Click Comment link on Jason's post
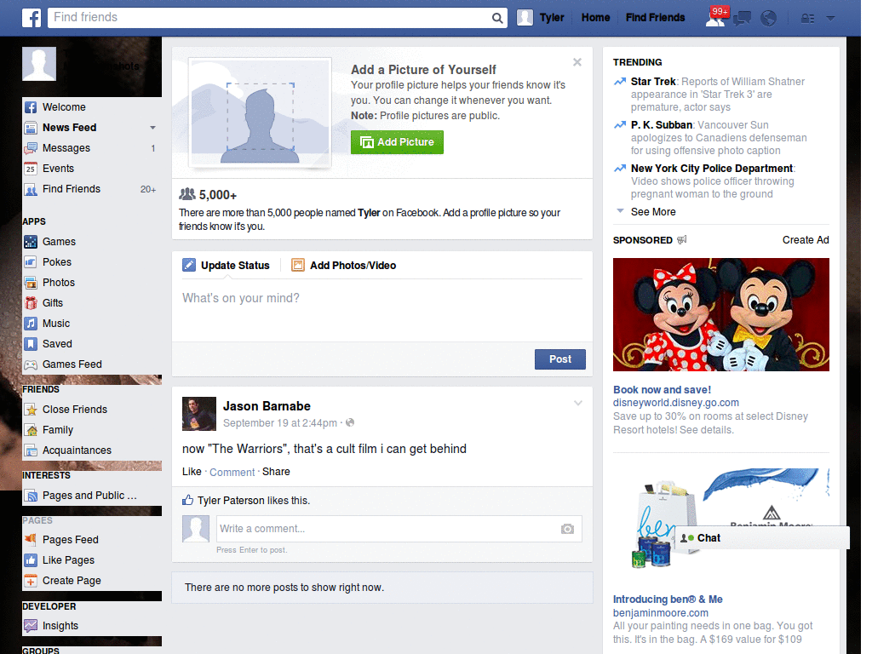 pos(232,472)
